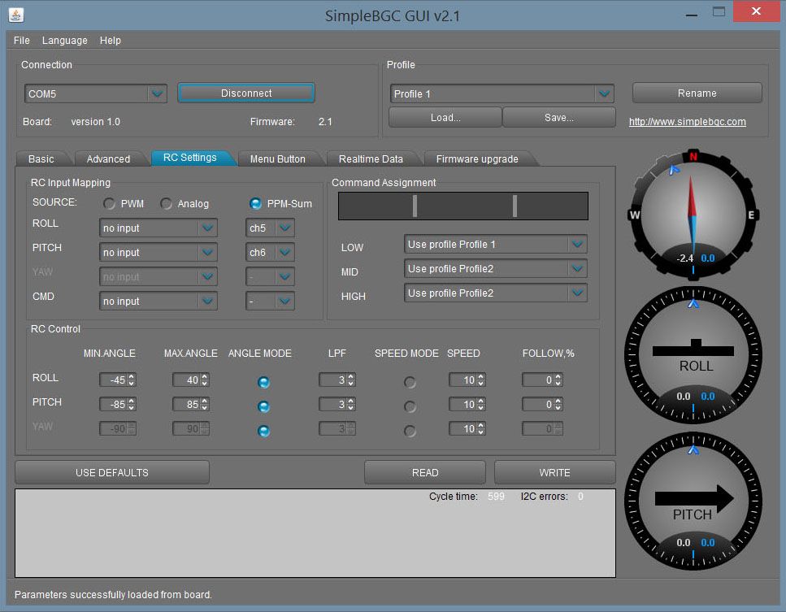Switch to the Realtime Data tab
The width and height of the screenshot is (786, 612).
pyautogui.click(x=373, y=158)
